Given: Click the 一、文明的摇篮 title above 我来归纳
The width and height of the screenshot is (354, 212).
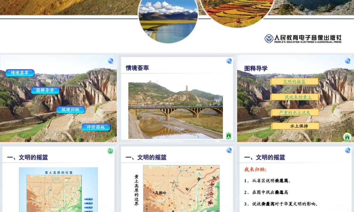Looking at the screenshot, I should click(x=264, y=157).
